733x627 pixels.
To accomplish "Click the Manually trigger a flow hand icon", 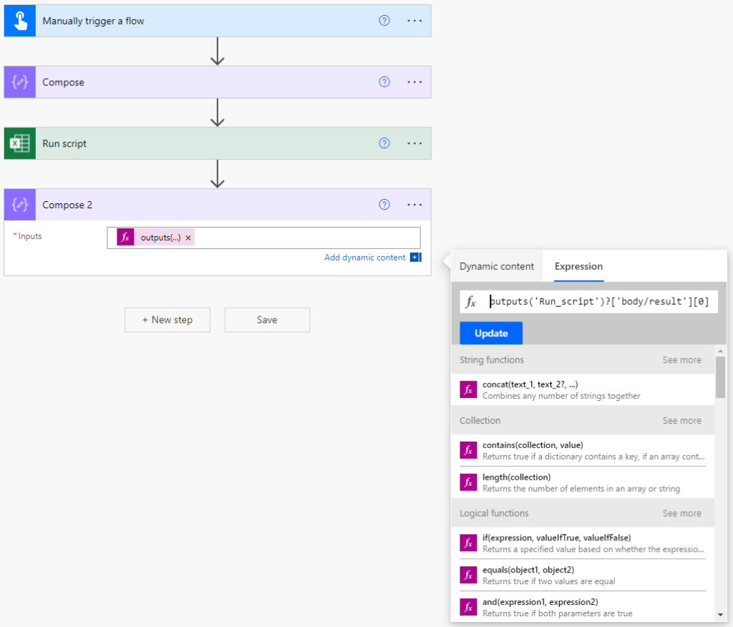I will tap(20, 21).
